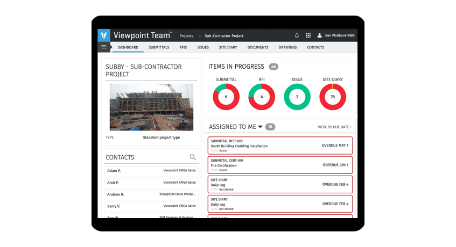Click the OVERDUE MAY 1 label
This screenshot has height=247, width=456.
coord(335,146)
